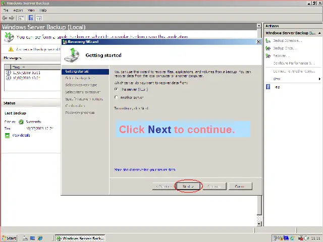Click the Recover button in wizard footer

coord(214,186)
